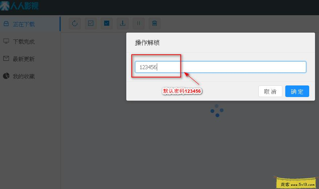Viewport: 319px width, 189px height.
Task: Click the filled blue checkmark icon
Action: (x=107, y=23)
